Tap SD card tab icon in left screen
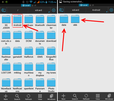The height and width of the screenshot is (101, 114). [32, 6]
